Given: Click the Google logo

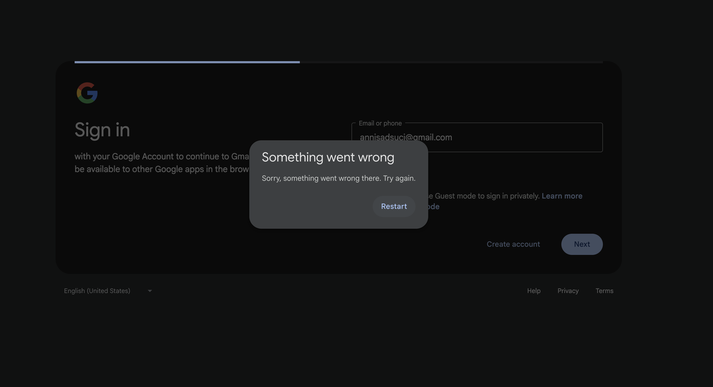Looking at the screenshot, I should click(87, 93).
